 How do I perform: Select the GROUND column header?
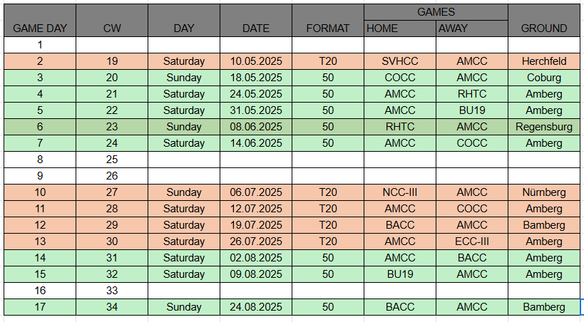[544, 28]
